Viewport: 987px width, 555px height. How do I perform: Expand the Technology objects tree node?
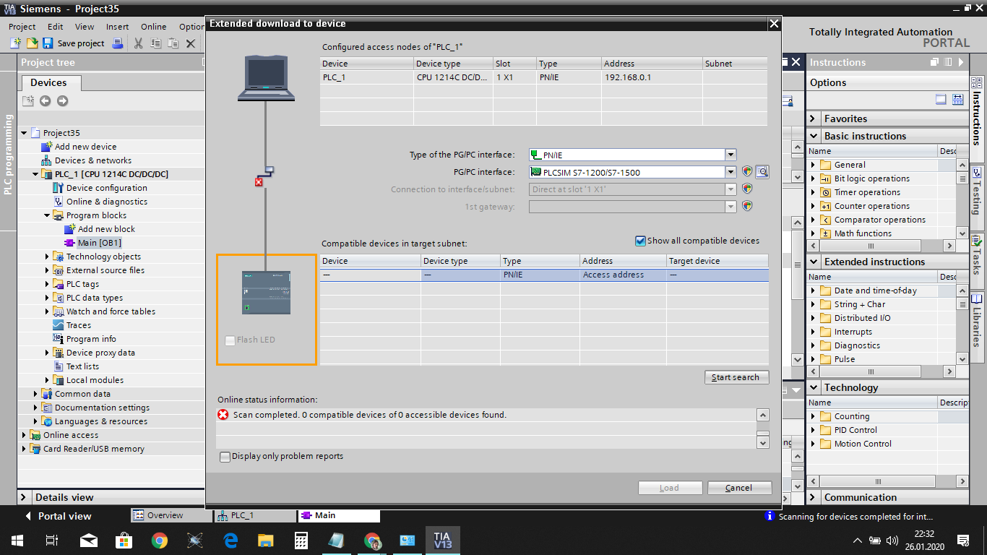pyautogui.click(x=47, y=257)
